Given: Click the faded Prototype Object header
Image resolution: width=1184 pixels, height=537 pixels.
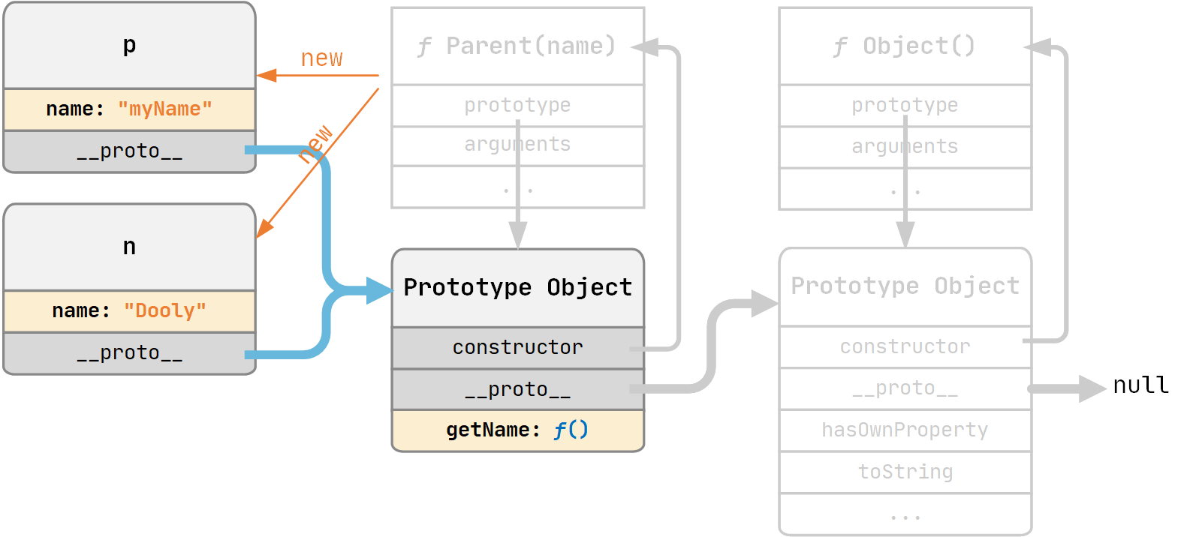Looking at the screenshot, I should 905,286.
